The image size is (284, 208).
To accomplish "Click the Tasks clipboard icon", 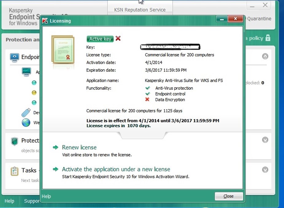I will point(14,171).
